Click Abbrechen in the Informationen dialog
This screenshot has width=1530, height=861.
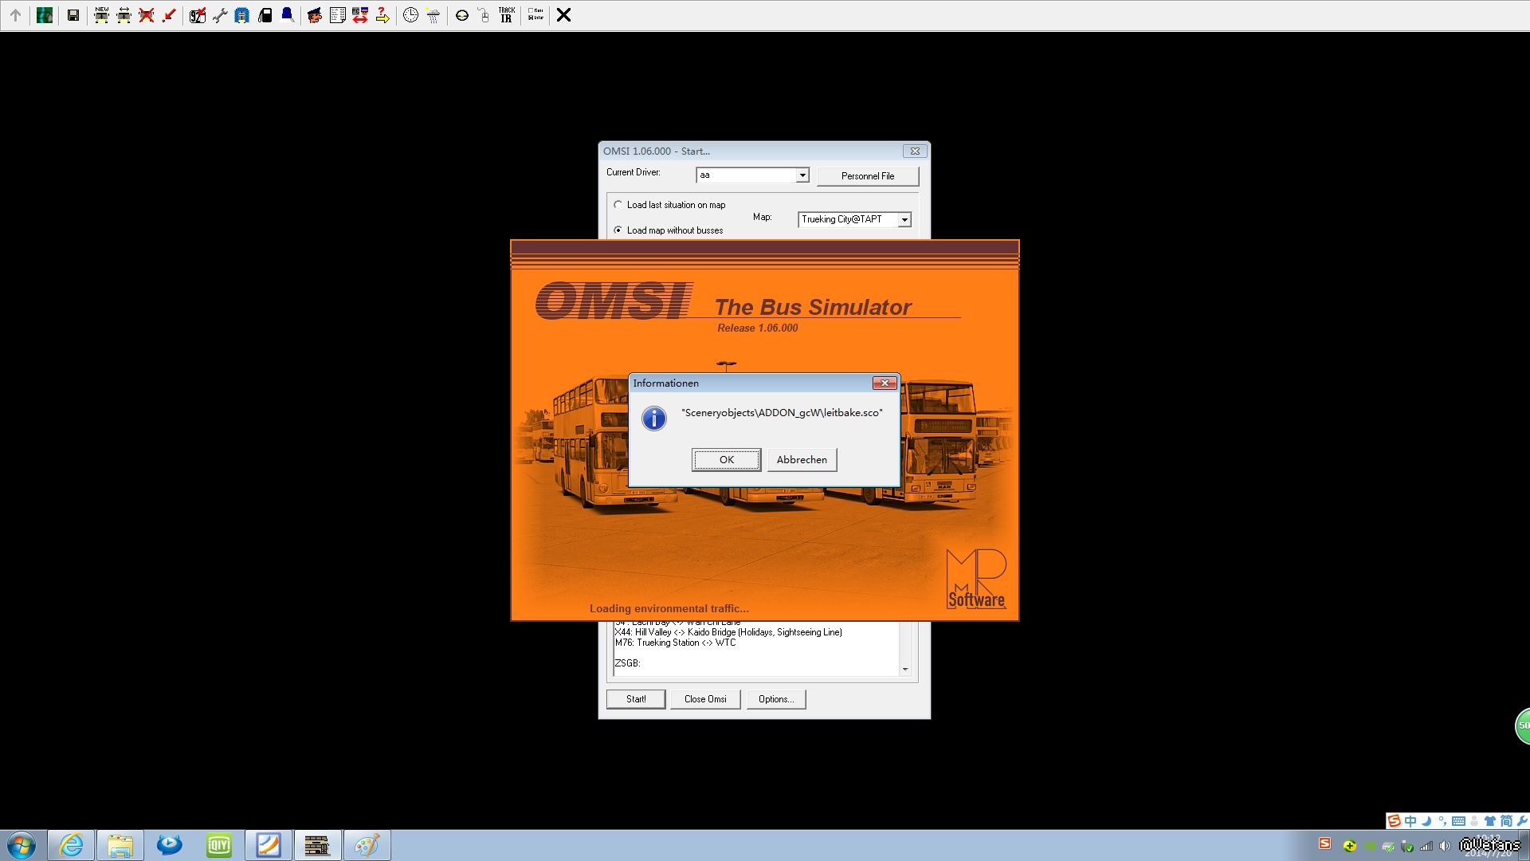pyautogui.click(x=802, y=460)
